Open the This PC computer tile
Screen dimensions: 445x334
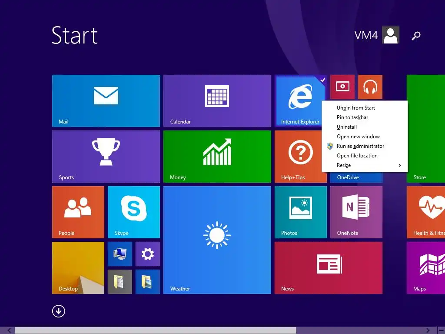[x=120, y=254]
